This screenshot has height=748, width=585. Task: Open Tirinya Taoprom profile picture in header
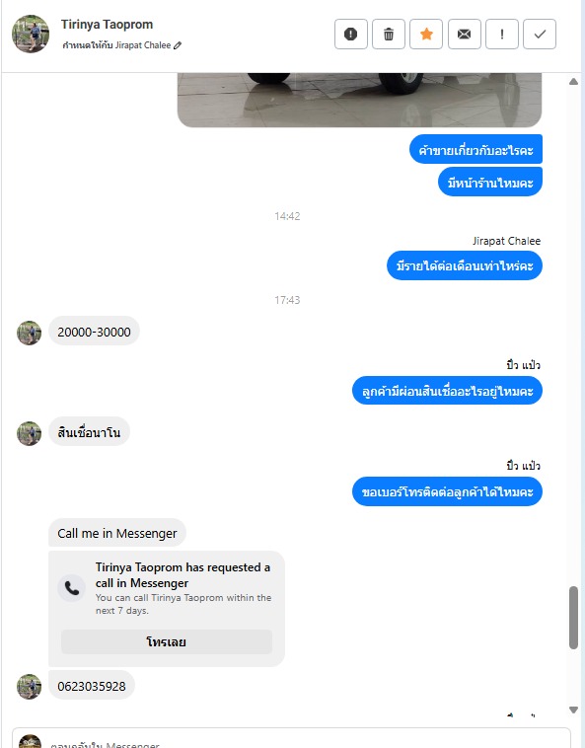pyautogui.click(x=31, y=34)
